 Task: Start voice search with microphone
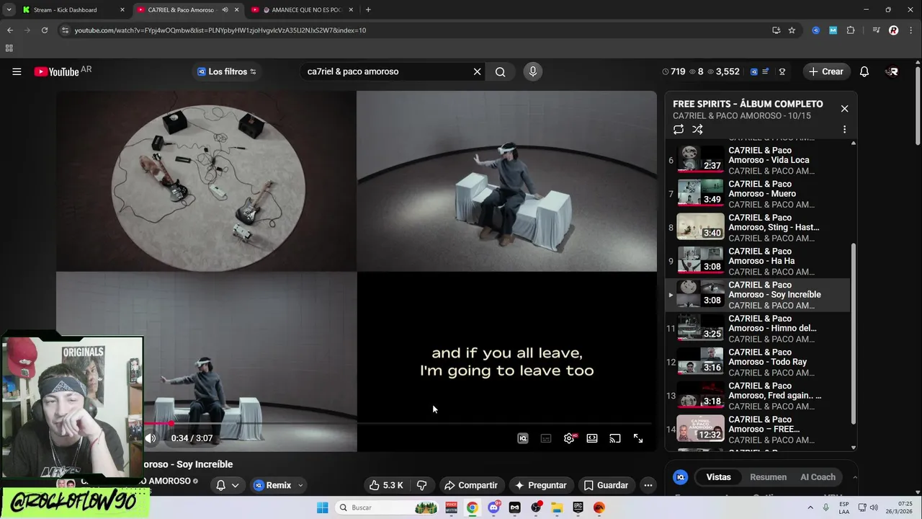click(533, 71)
